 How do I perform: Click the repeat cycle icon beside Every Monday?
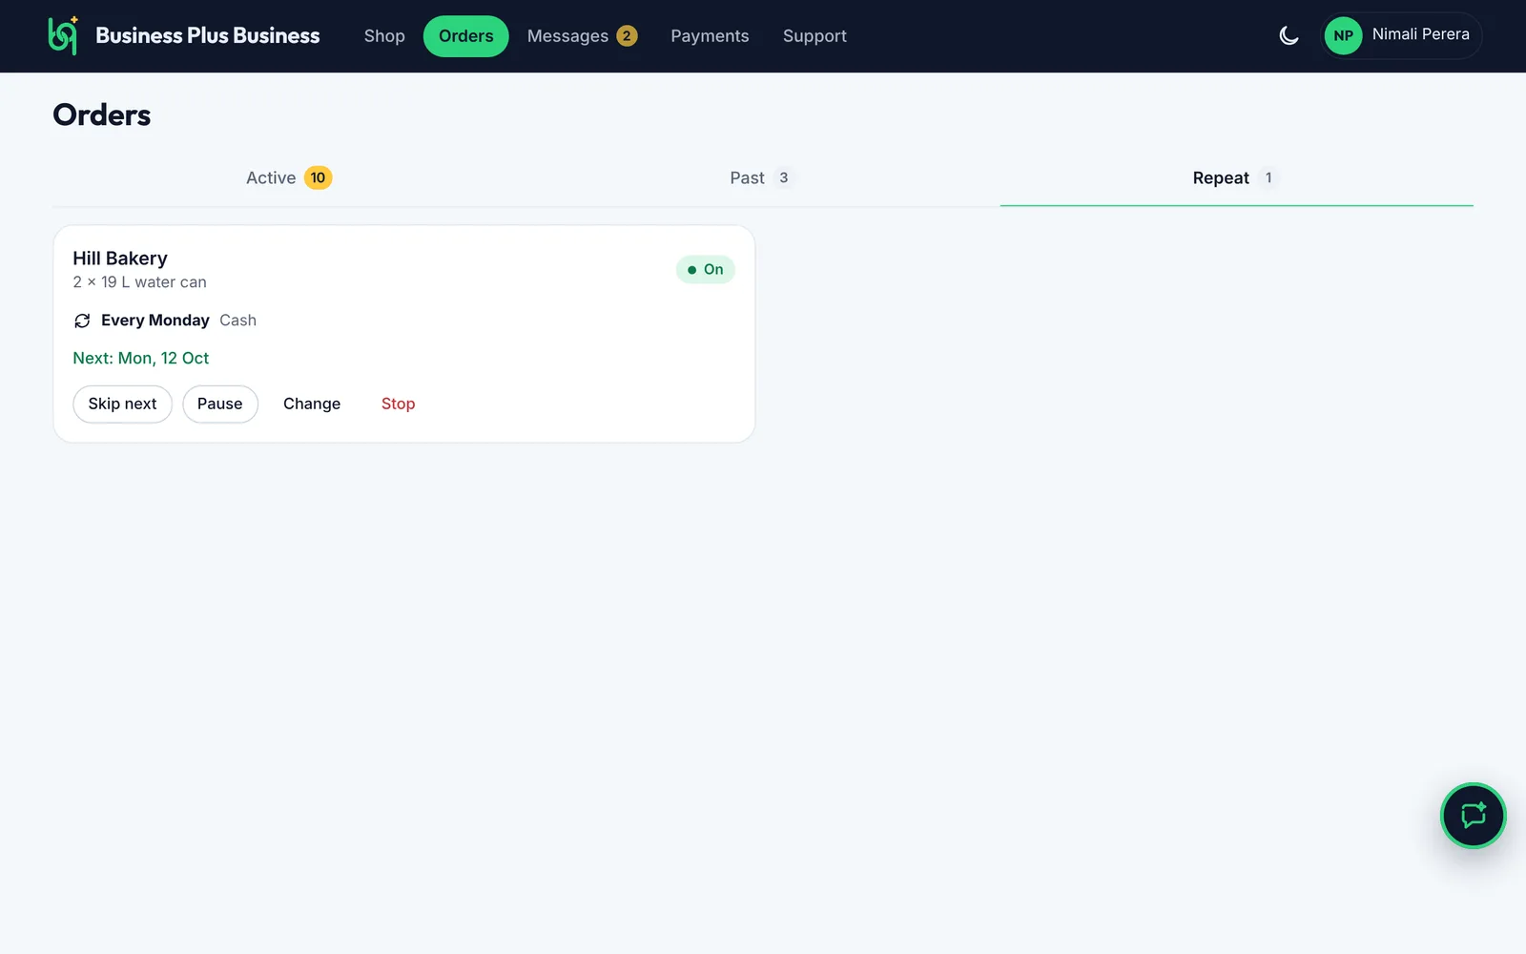pyautogui.click(x=82, y=321)
